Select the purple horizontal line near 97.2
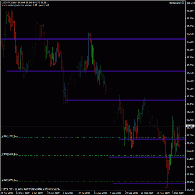The width and height of the screenshot is (195, 195). 93,39
